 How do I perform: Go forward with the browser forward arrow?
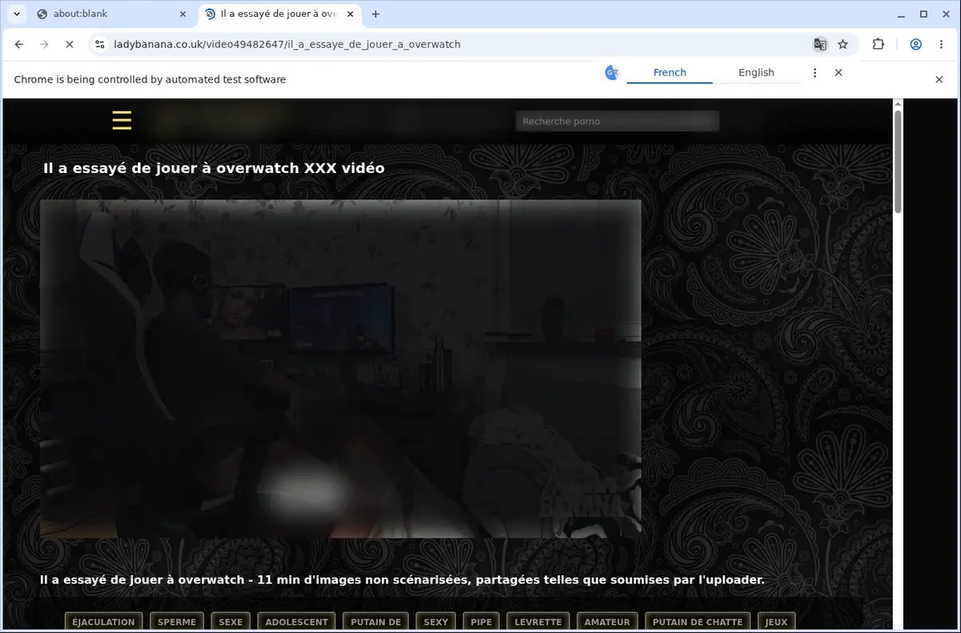(44, 44)
